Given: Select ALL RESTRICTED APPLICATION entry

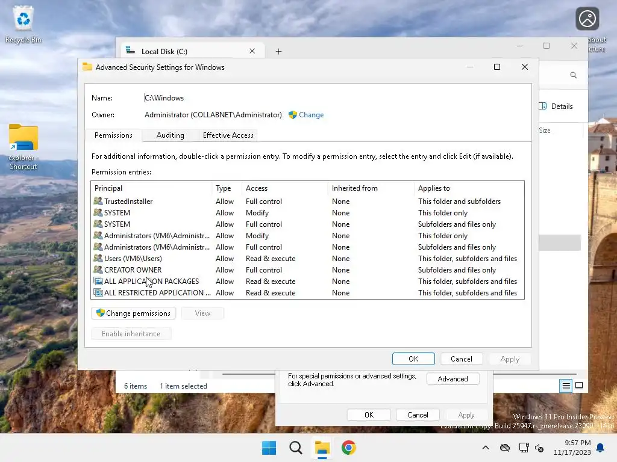Looking at the screenshot, I should 307,293.
